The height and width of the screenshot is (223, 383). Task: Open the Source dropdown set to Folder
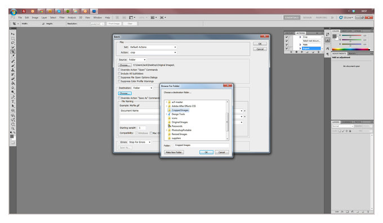coord(137,60)
